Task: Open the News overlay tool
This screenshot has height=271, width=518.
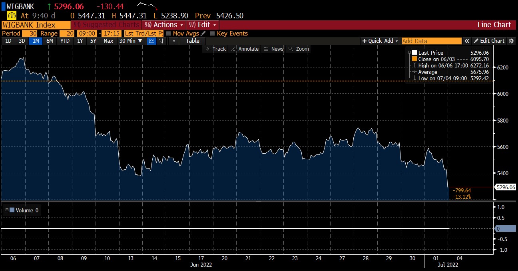Action: click(274, 49)
